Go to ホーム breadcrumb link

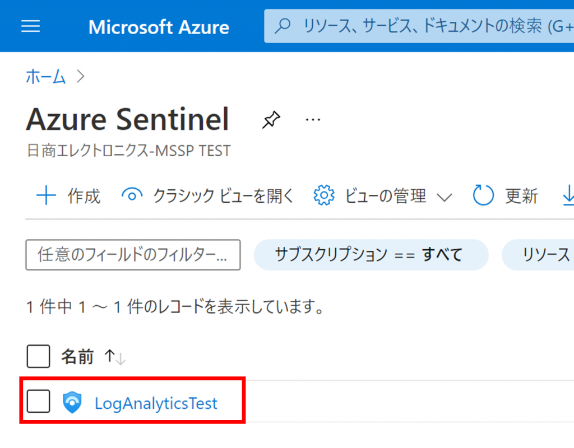(45, 77)
